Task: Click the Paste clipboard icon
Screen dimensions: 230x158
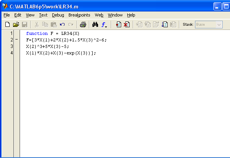Action: 54,25
